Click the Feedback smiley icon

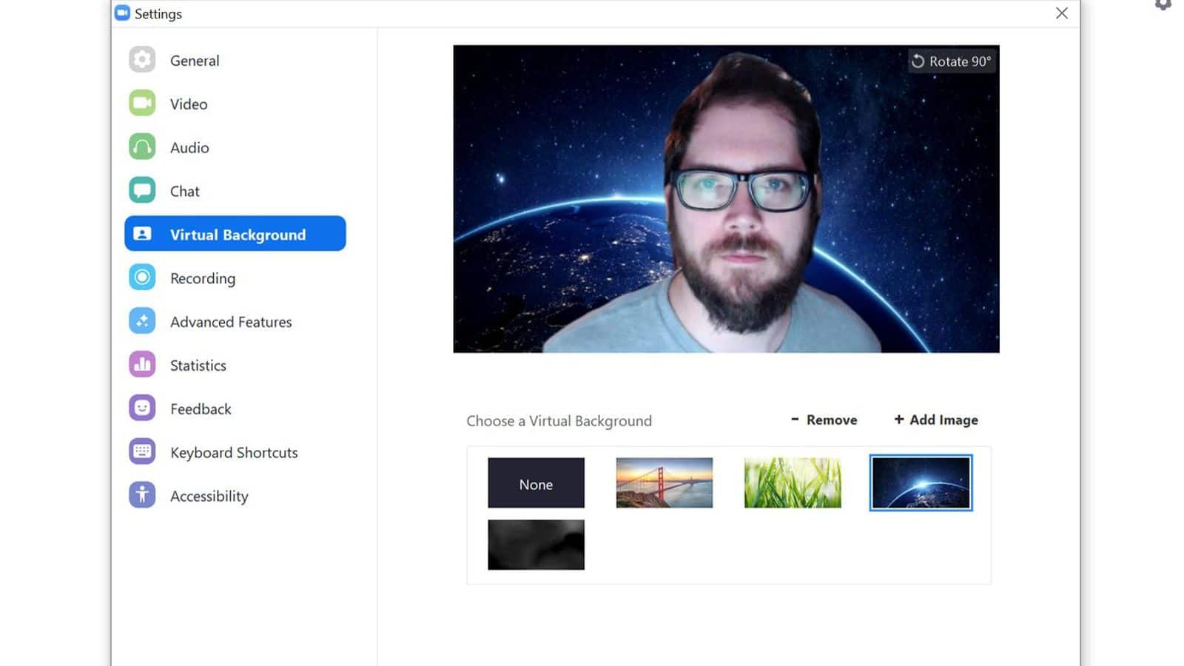pyautogui.click(x=142, y=408)
